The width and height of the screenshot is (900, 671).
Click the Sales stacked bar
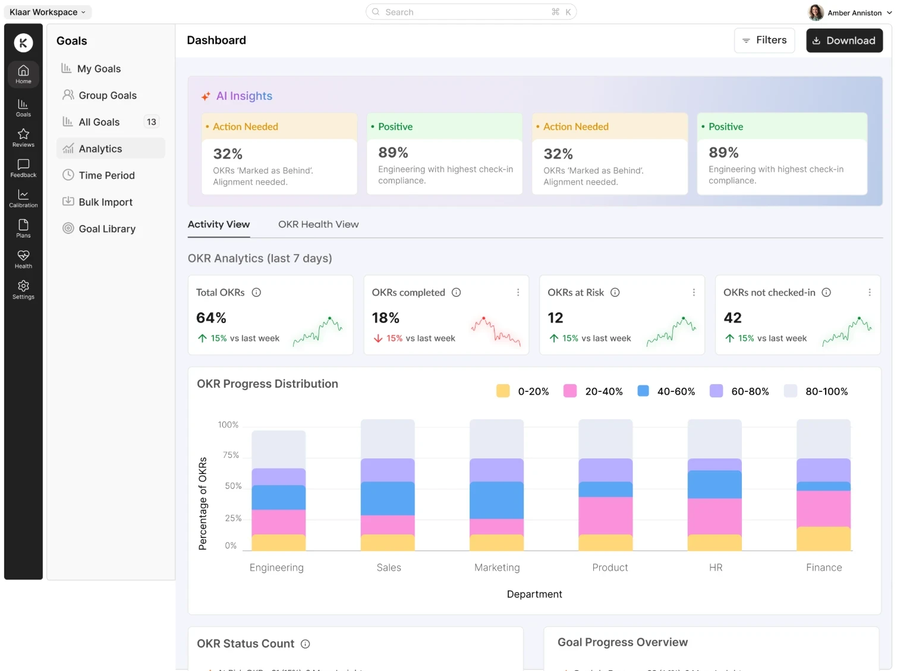pos(388,485)
